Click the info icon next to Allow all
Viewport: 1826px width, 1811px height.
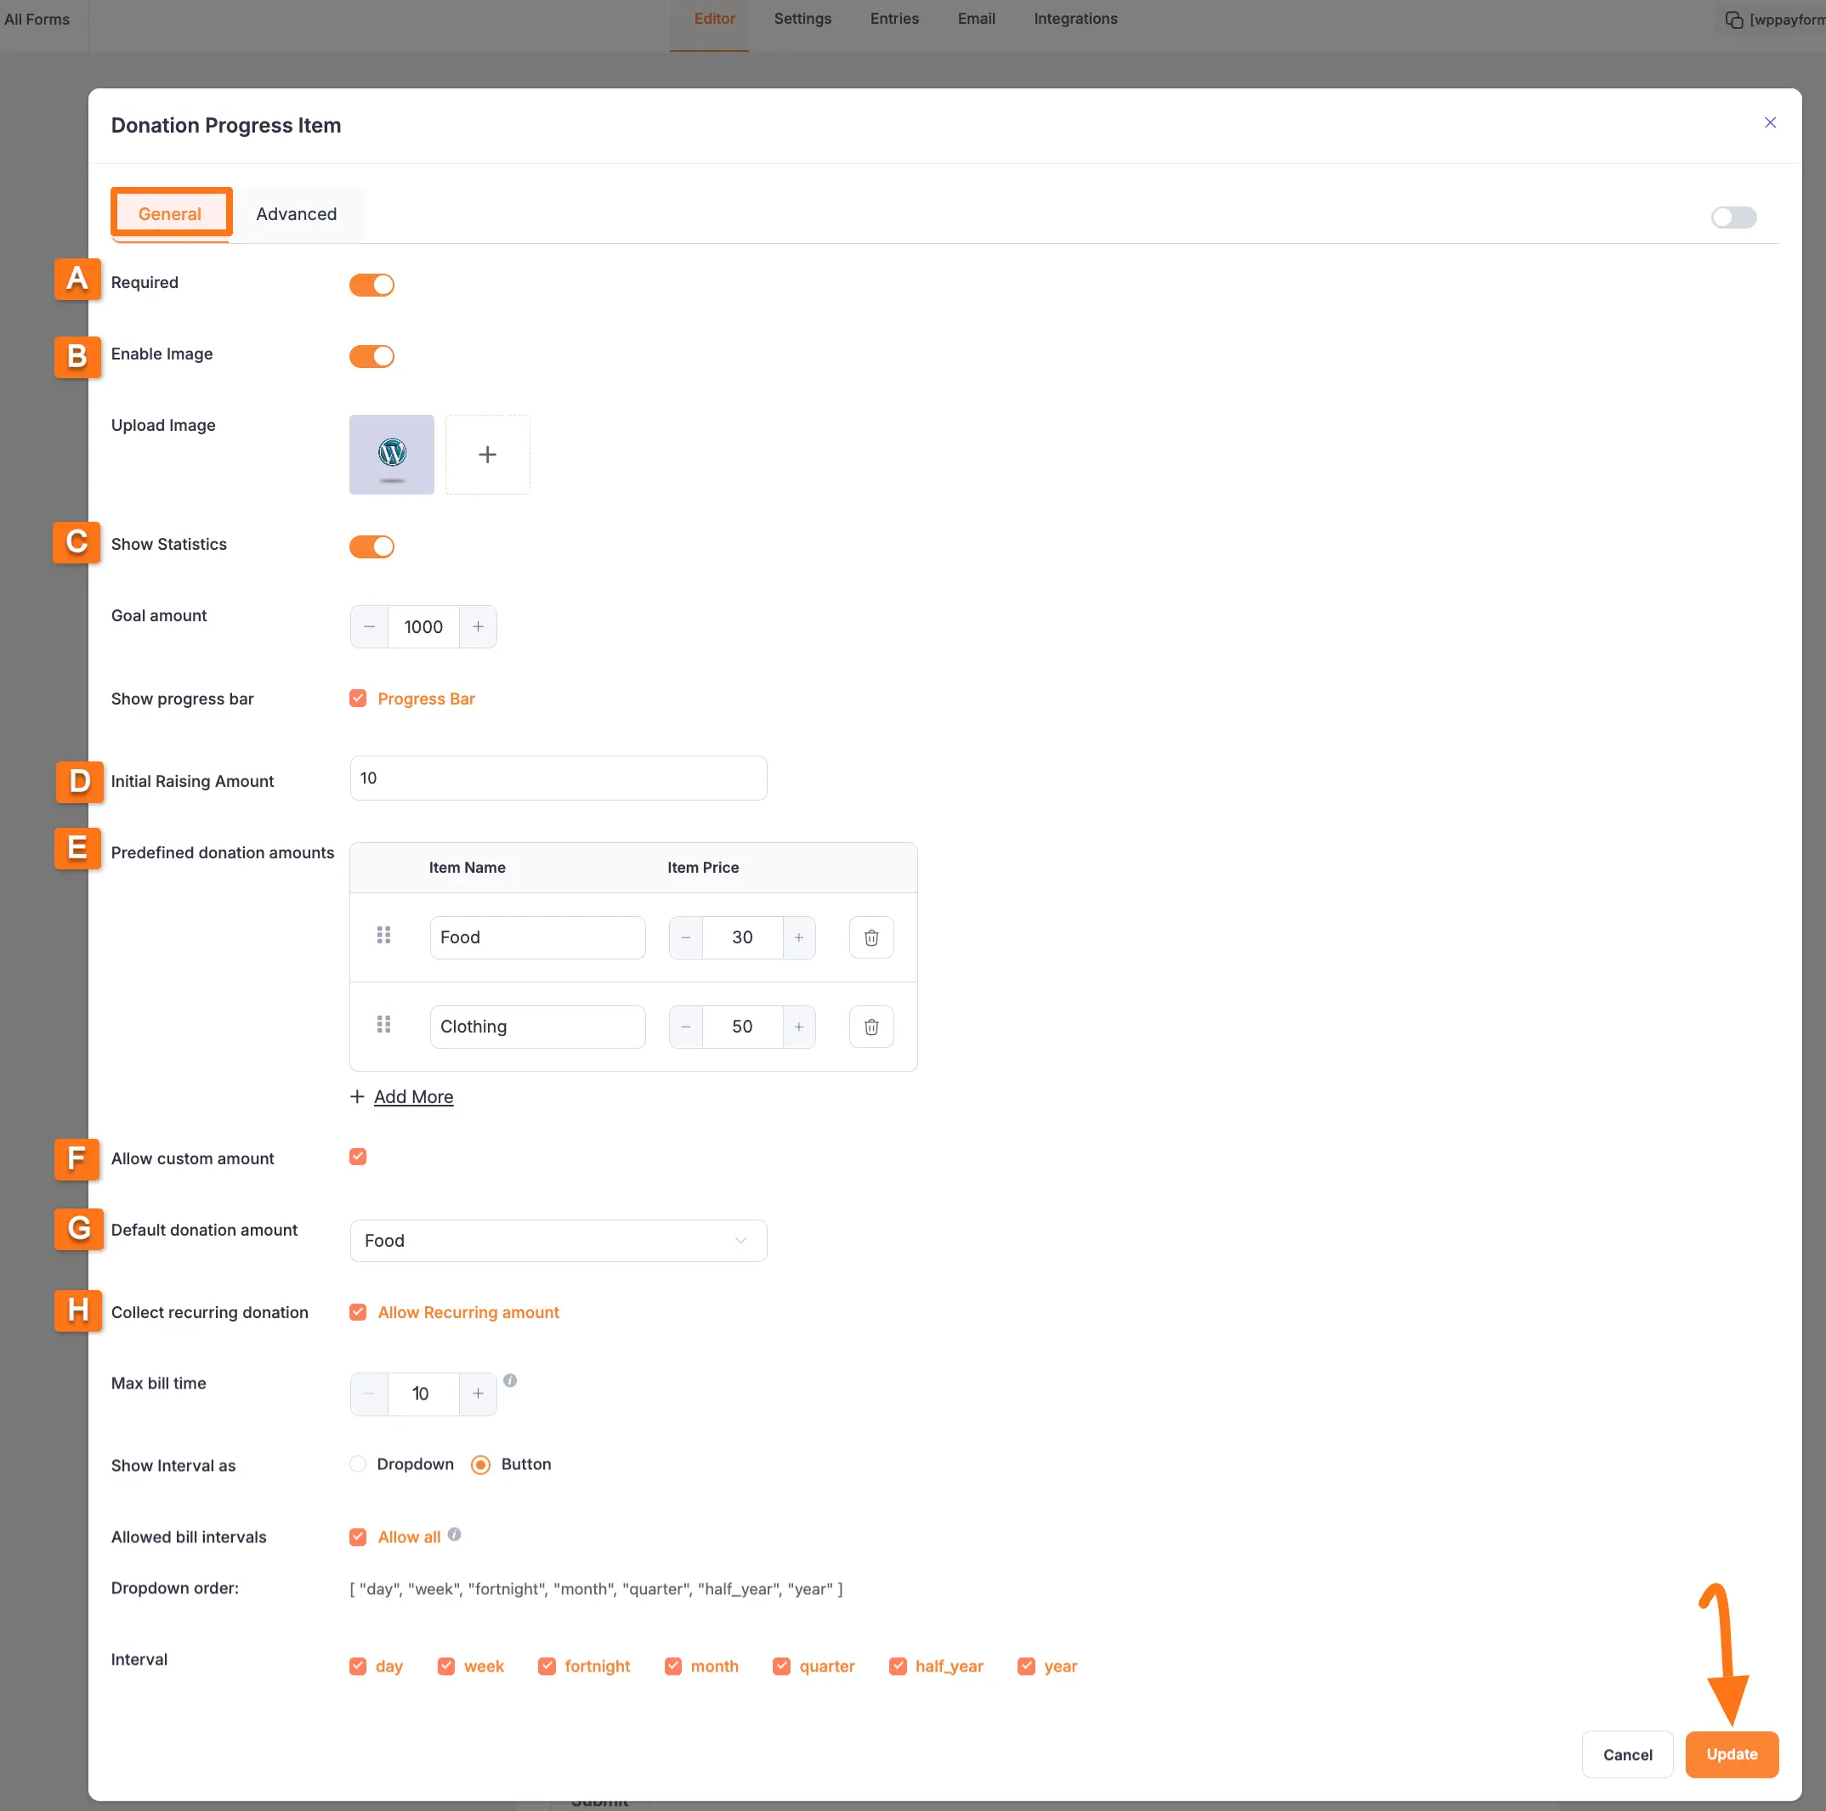pos(455,1534)
